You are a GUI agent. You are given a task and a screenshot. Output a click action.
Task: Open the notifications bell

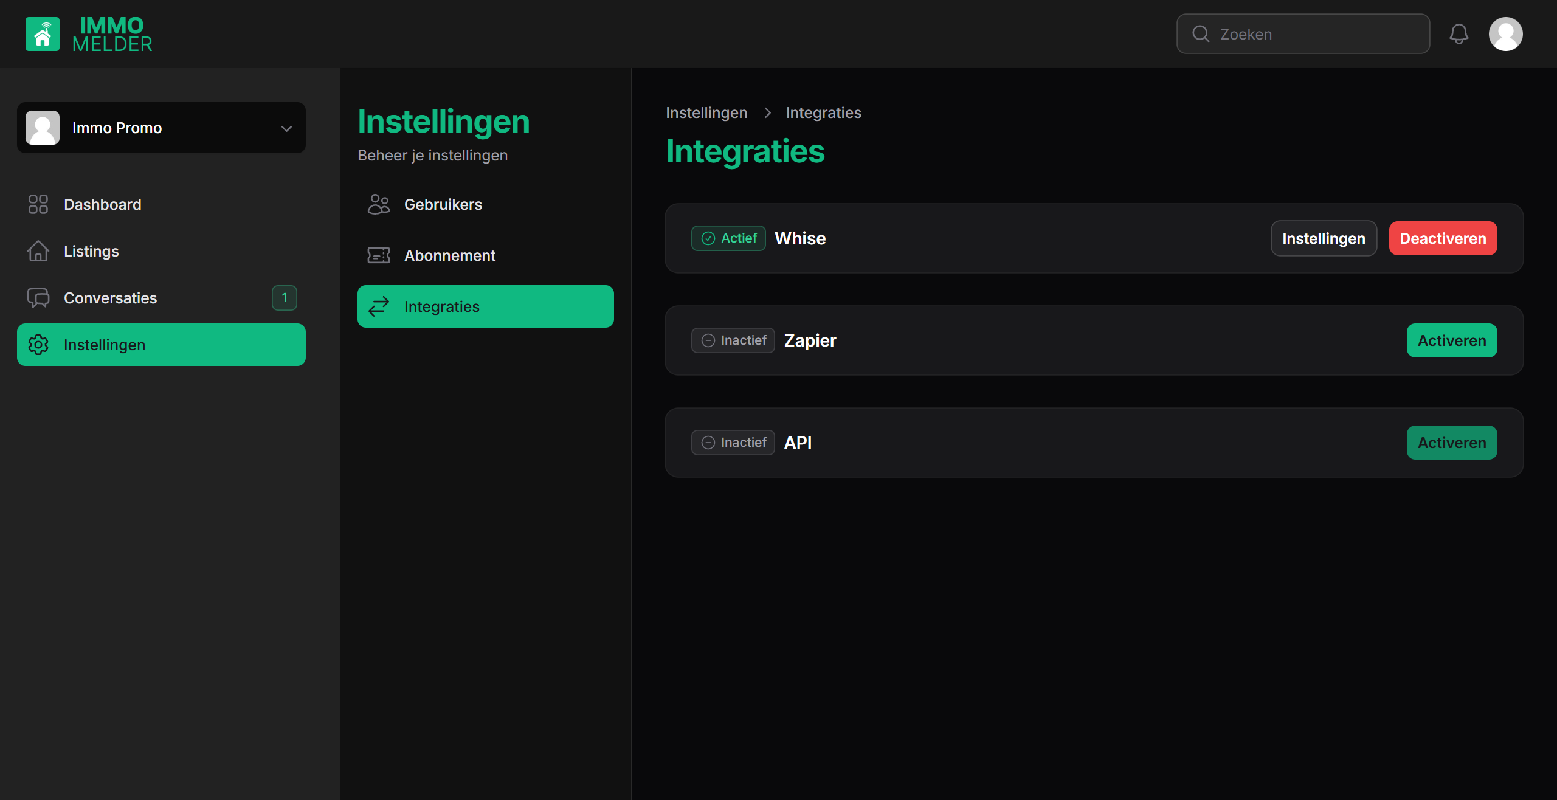point(1459,34)
